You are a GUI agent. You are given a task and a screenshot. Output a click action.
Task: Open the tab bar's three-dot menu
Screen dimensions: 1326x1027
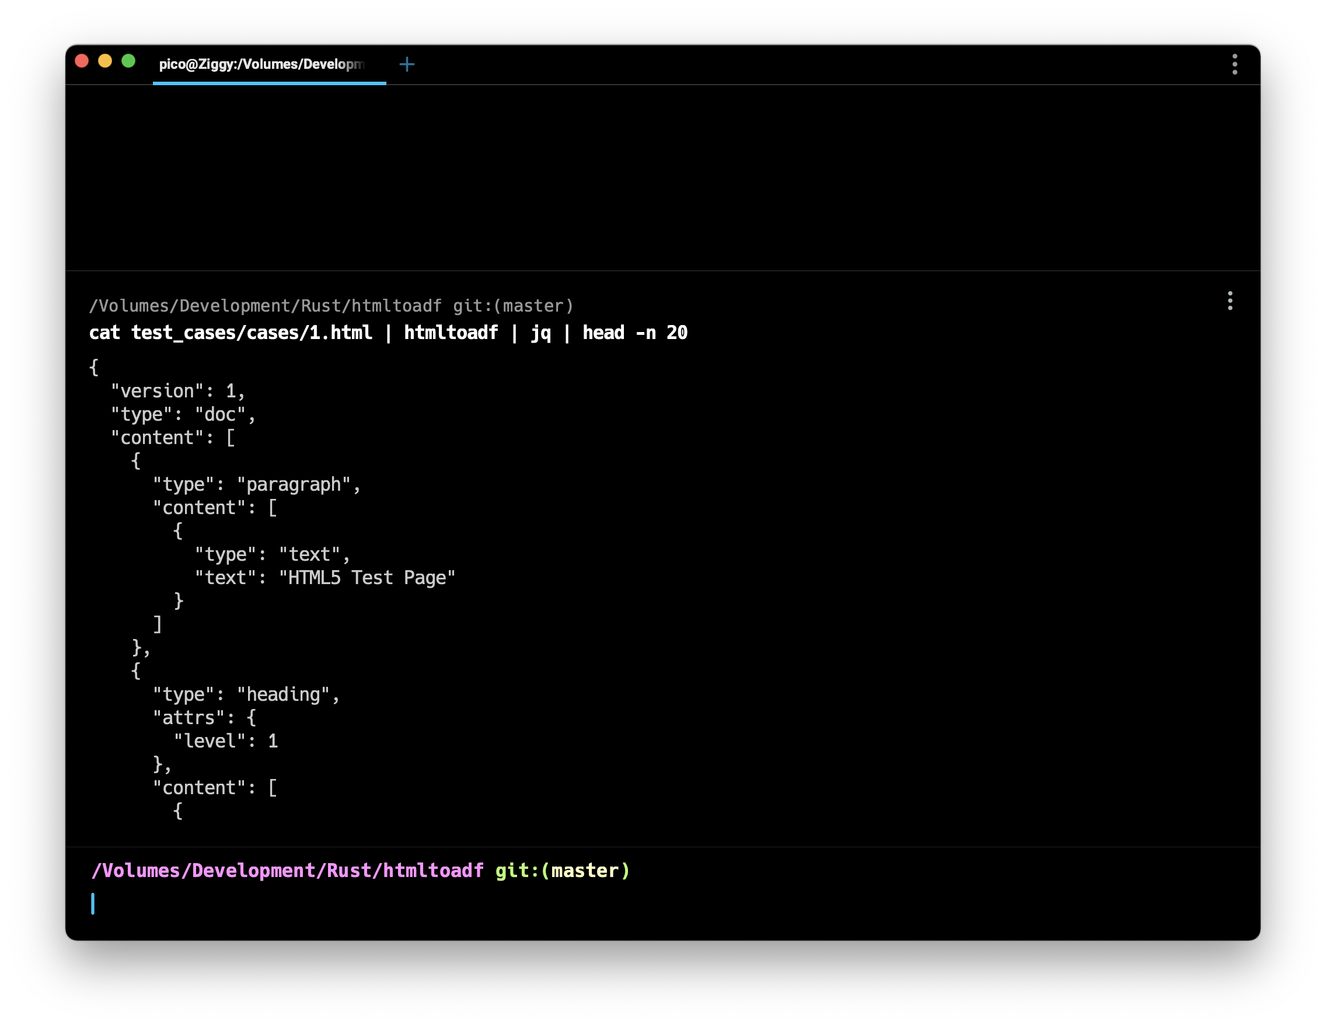[x=1234, y=64]
